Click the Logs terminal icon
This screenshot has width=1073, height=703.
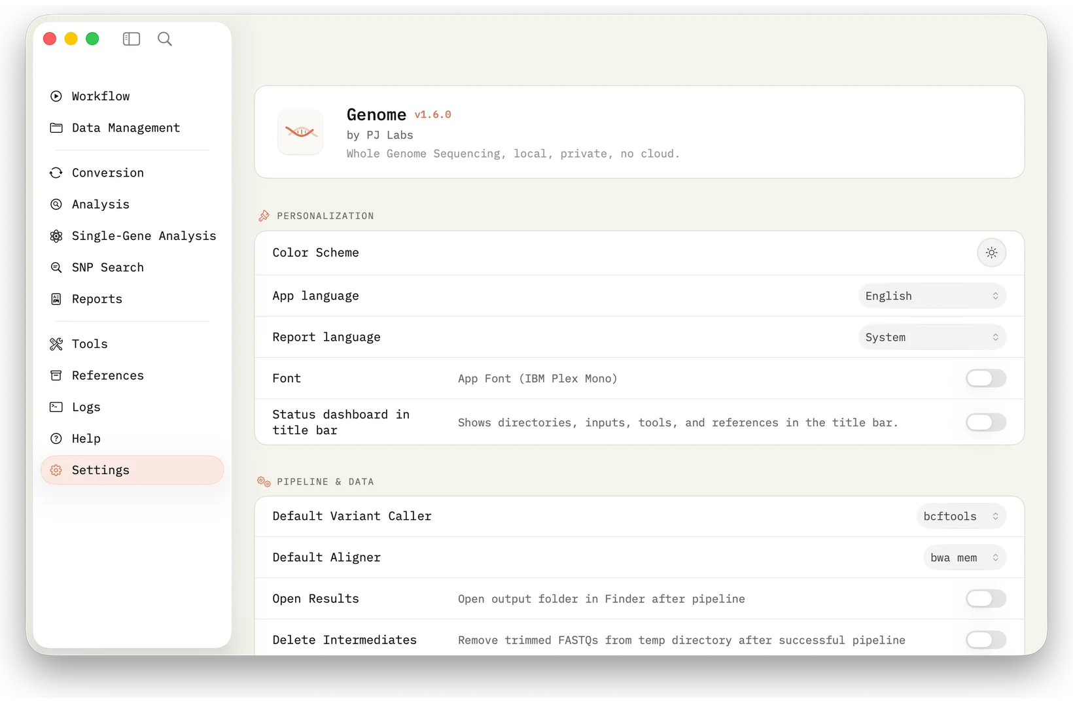tap(56, 407)
